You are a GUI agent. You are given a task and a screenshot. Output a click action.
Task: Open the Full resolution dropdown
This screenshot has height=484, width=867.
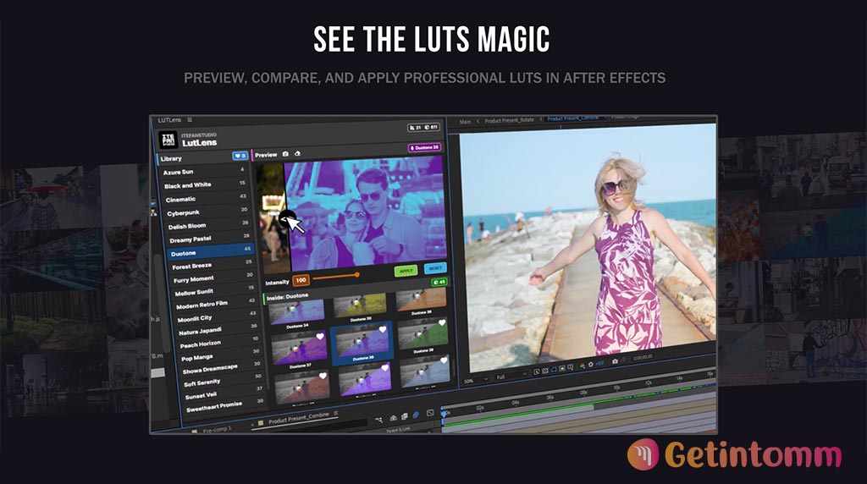(x=511, y=376)
